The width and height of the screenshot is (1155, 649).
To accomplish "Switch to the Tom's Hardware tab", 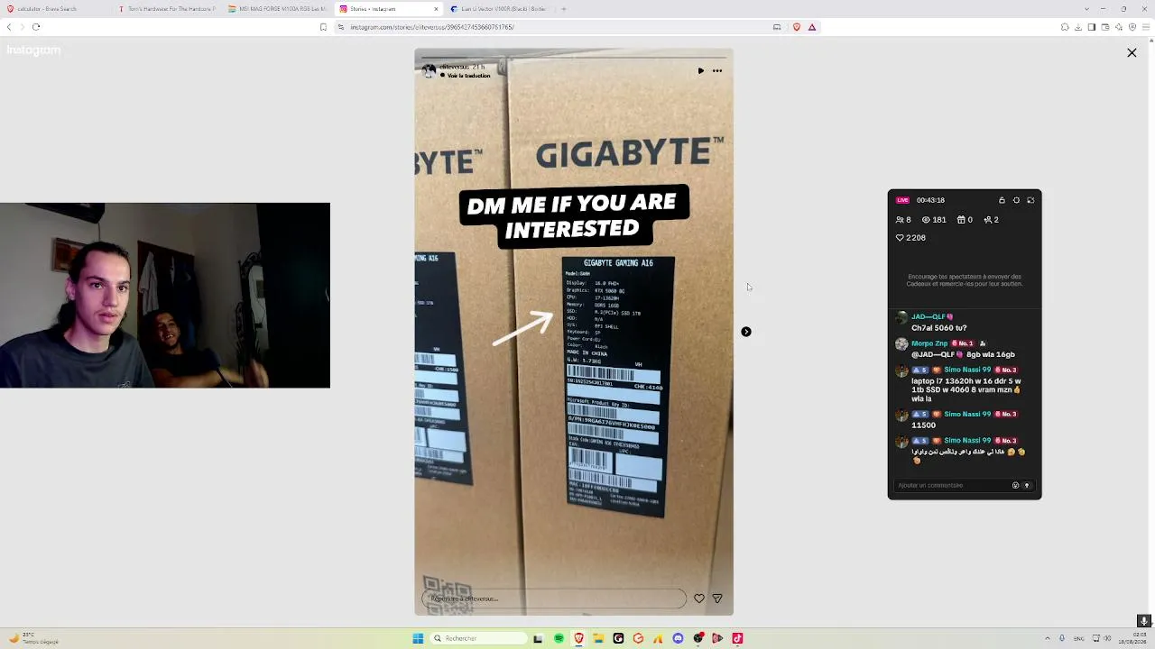I will click(x=168, y=9).
